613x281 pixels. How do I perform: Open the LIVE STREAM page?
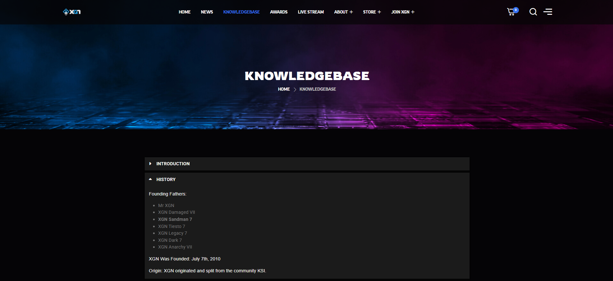(x=311, y=12)
